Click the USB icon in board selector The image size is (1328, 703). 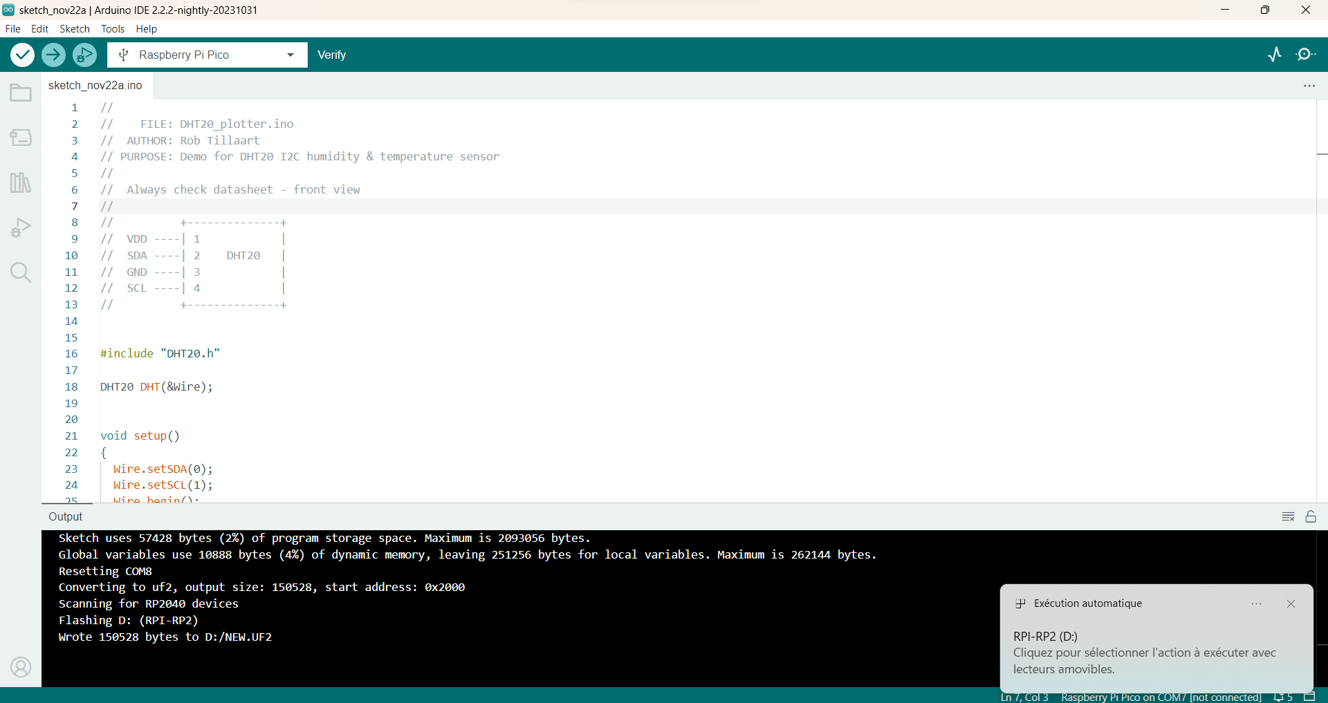click(x=123, y=55)
